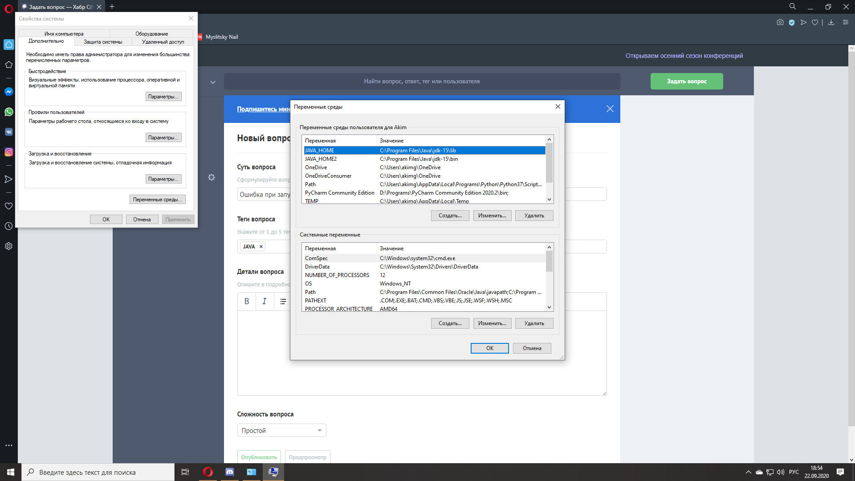Screen dimensions: 855x481
Task: Switch to Имя компьютера tab
Action: pos(64,34)
